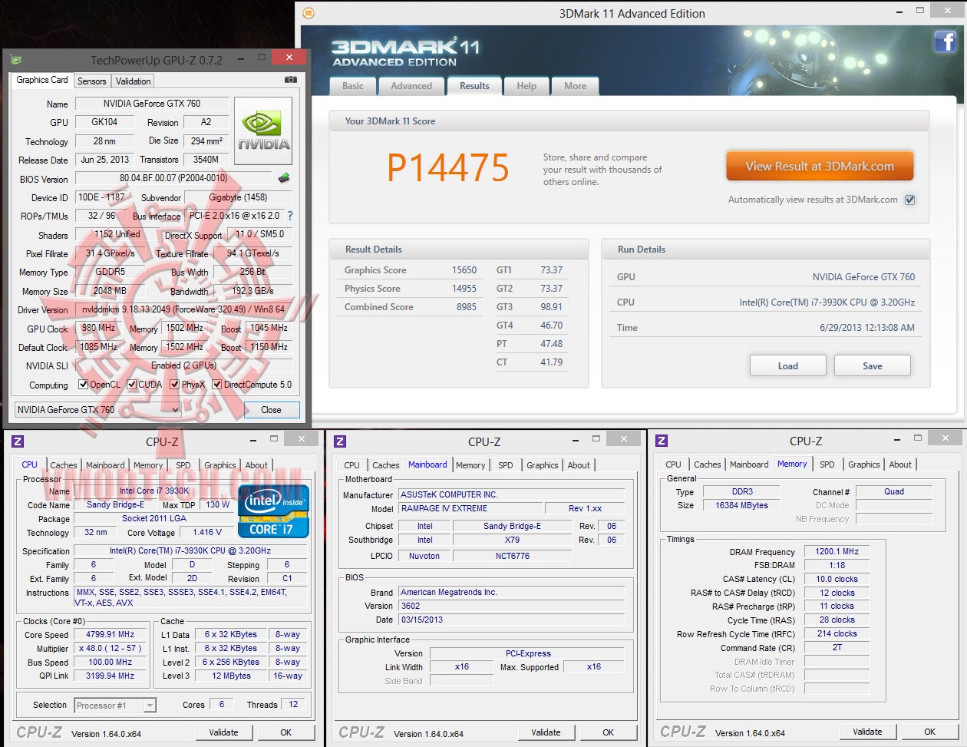Viewport: 967px width, 747px height.
Task: Click the BIOS Version field 80.04.BF.00.07
Action: (173, 178)
